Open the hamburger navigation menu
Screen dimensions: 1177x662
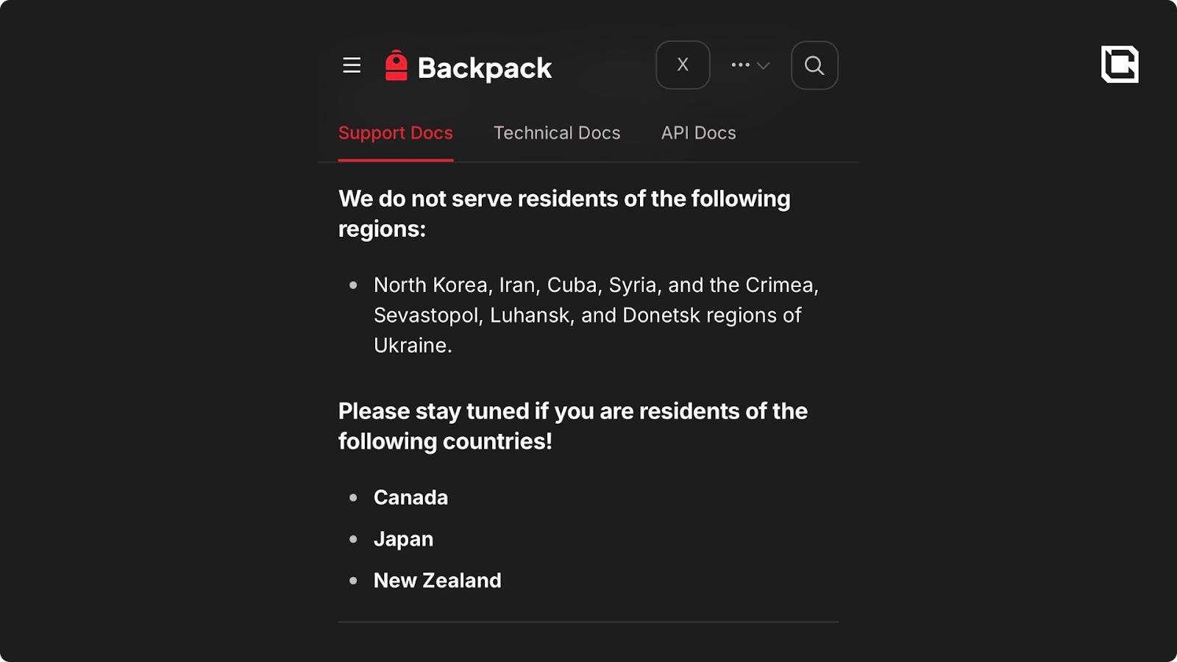pyautogui.click(x=352, y=65)
